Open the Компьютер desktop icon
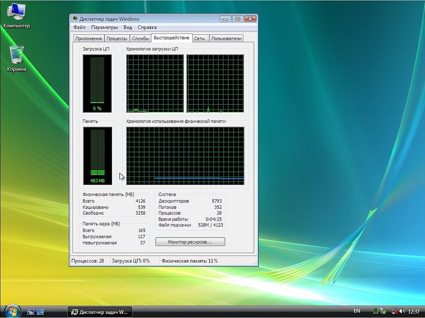The width and height of the screenshot is (425, 318). [x=16, y=12]
